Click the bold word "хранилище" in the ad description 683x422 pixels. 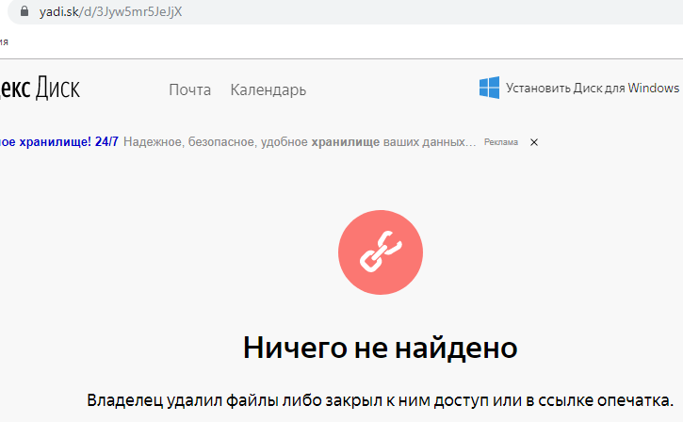[346, 142]
